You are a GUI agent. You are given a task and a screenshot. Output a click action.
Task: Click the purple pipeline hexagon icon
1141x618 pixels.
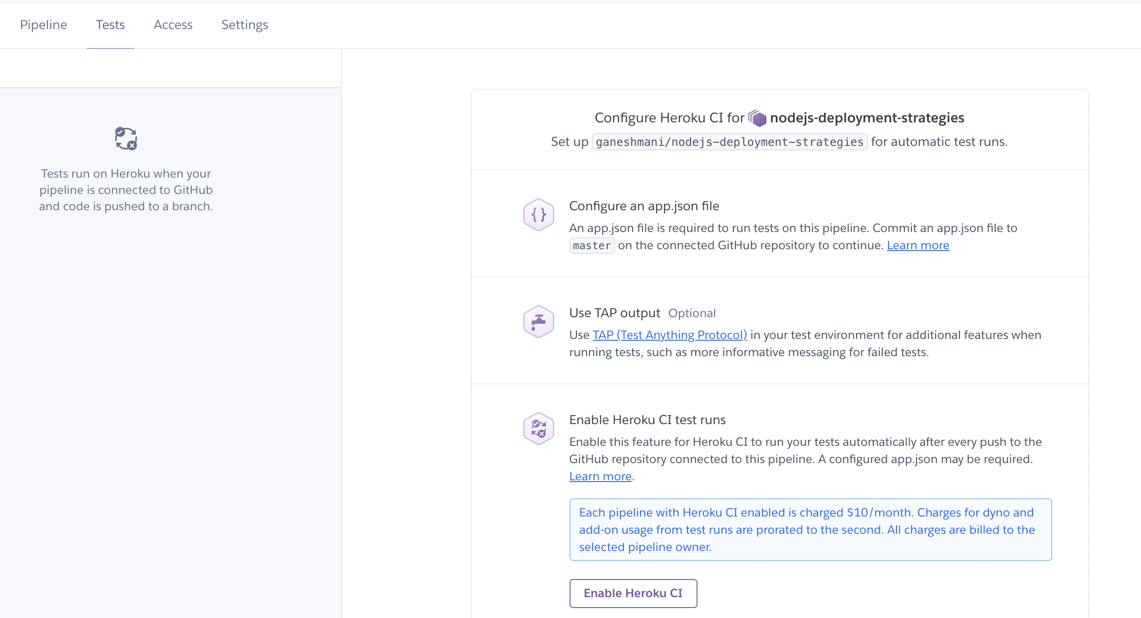pos(757,118)
